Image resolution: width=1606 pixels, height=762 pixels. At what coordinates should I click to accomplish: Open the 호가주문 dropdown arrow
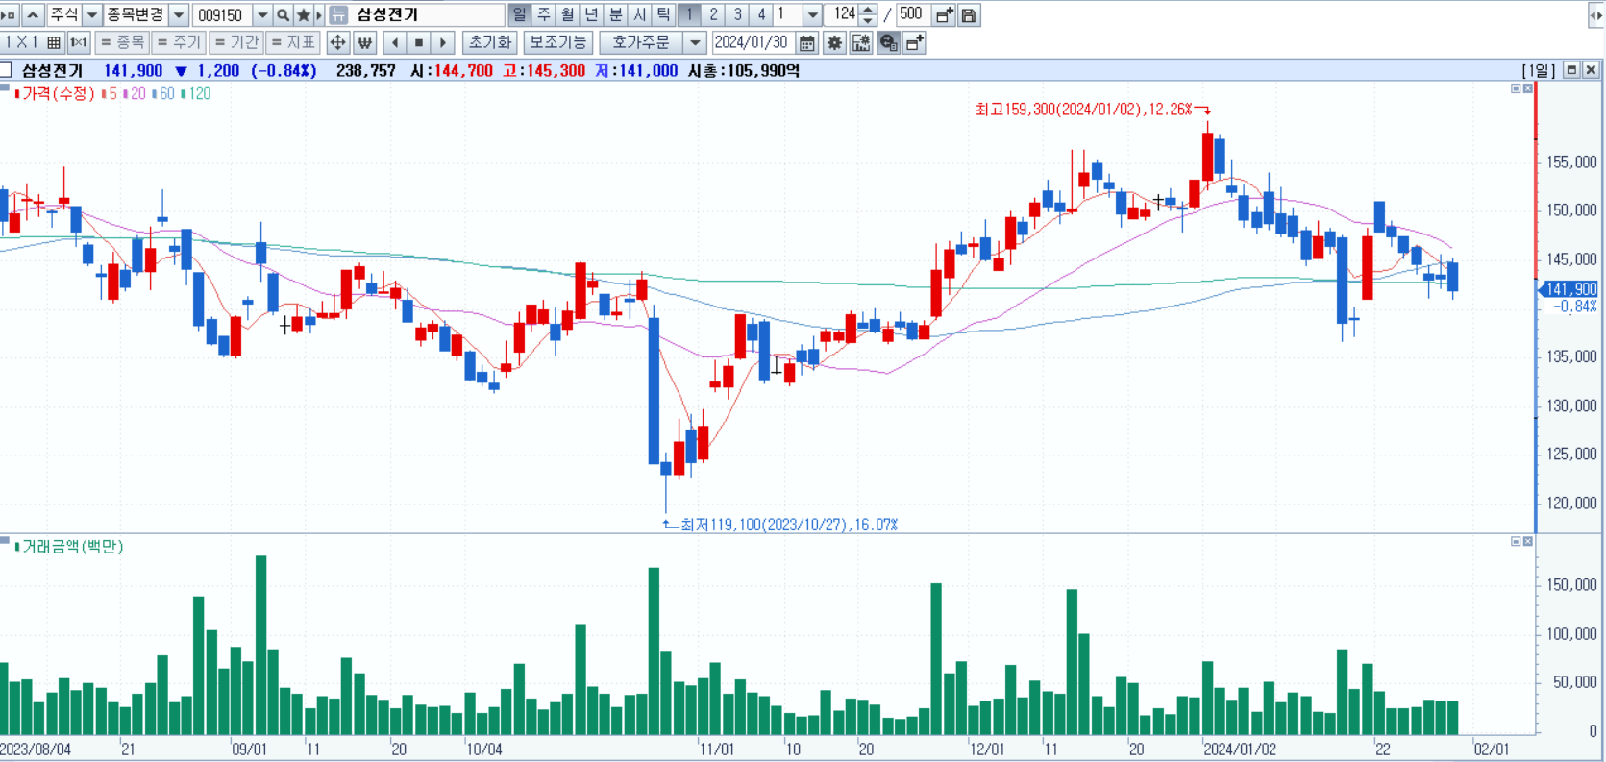click(x=696, y=42)
